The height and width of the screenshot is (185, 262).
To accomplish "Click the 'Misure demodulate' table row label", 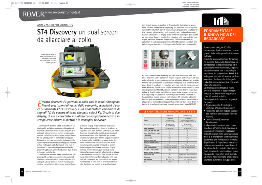I will point(149,128).
